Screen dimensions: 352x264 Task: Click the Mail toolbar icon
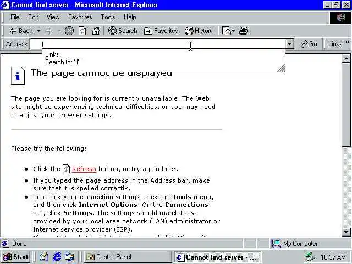coord(226,31)
